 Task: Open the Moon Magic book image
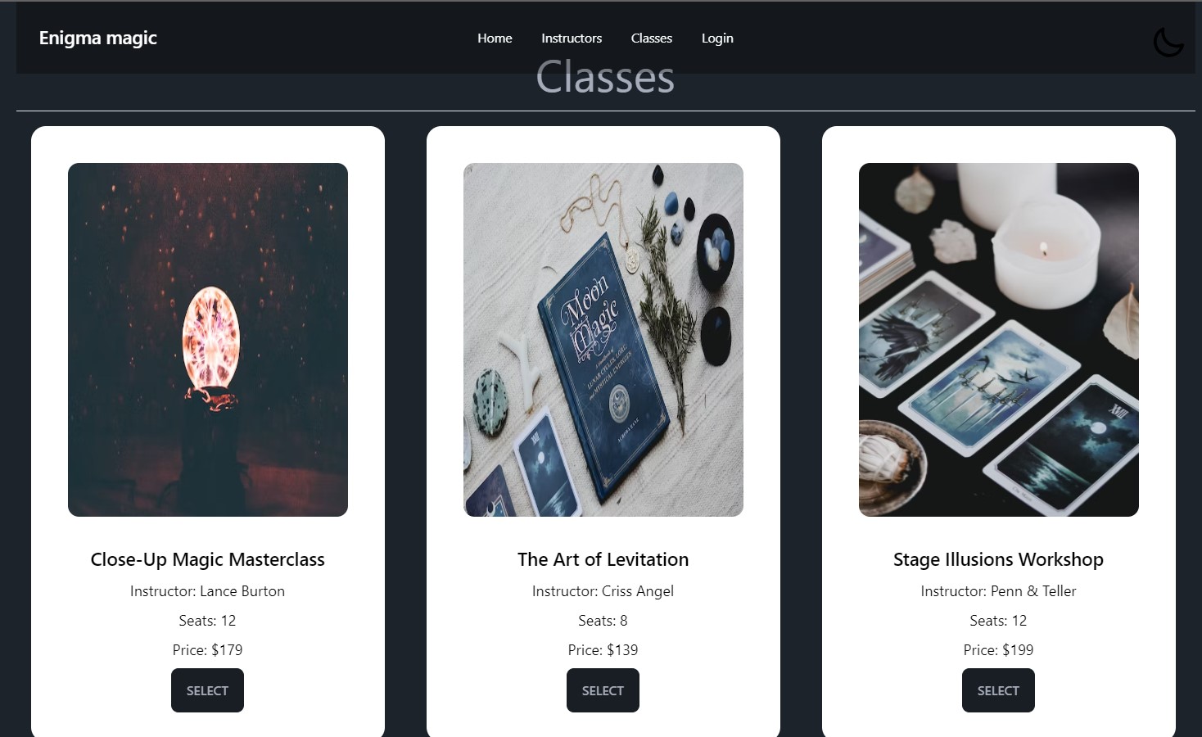603,340
